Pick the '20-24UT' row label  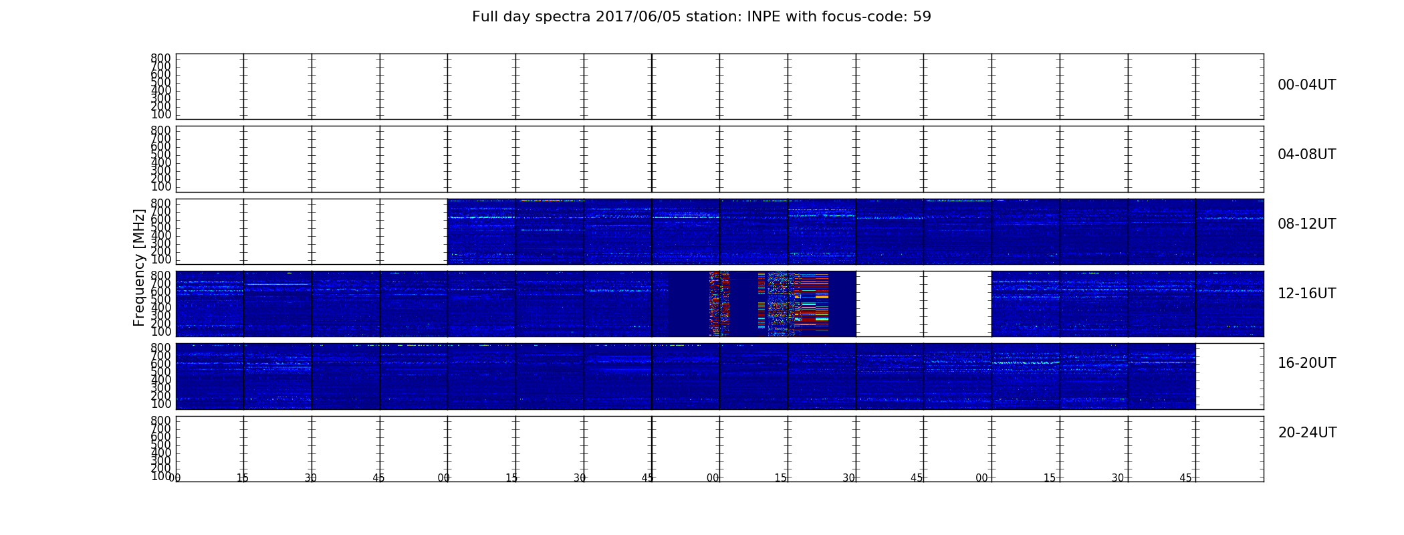pyautogui.click(x=1307, y=433)
